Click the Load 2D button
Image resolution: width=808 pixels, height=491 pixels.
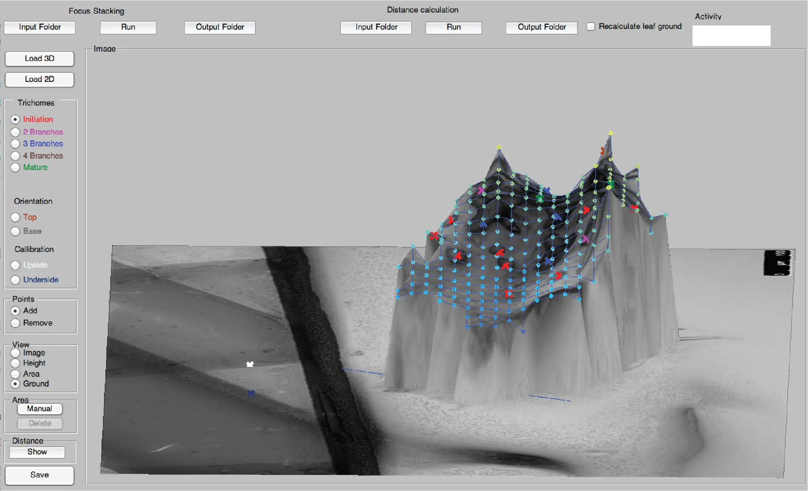point(39,79)
